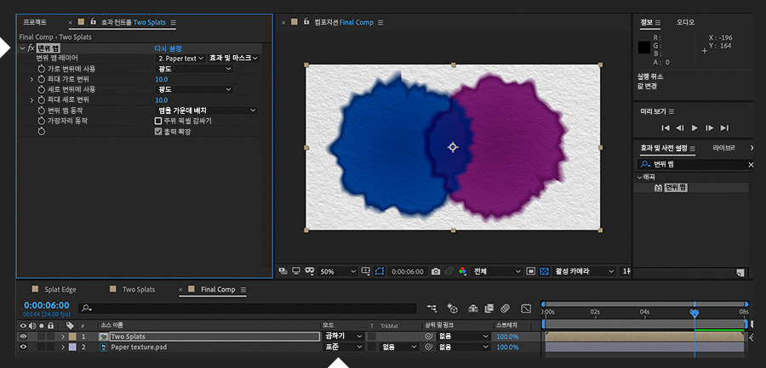The width and height of the screenshot is (766, 368).
Task: Clear the effects search field with X
Action: tap(750, 164)
